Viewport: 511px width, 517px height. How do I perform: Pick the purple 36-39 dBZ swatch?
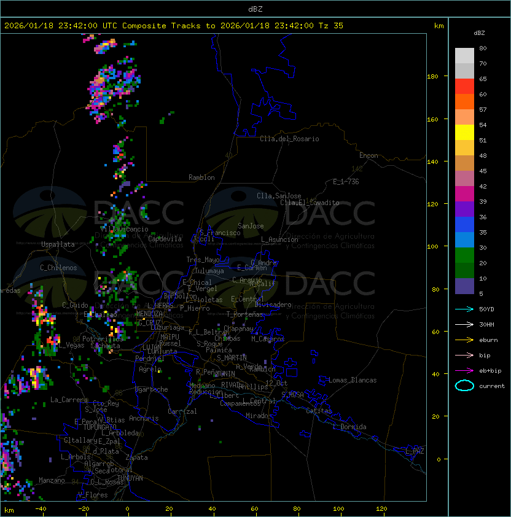[464, 209]
